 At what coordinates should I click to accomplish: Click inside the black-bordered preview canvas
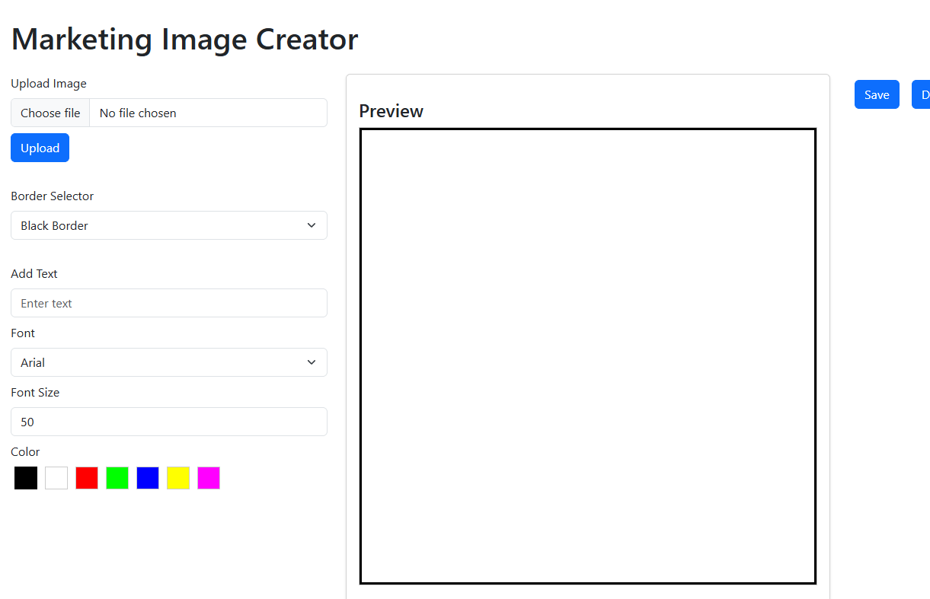(587, 355)
